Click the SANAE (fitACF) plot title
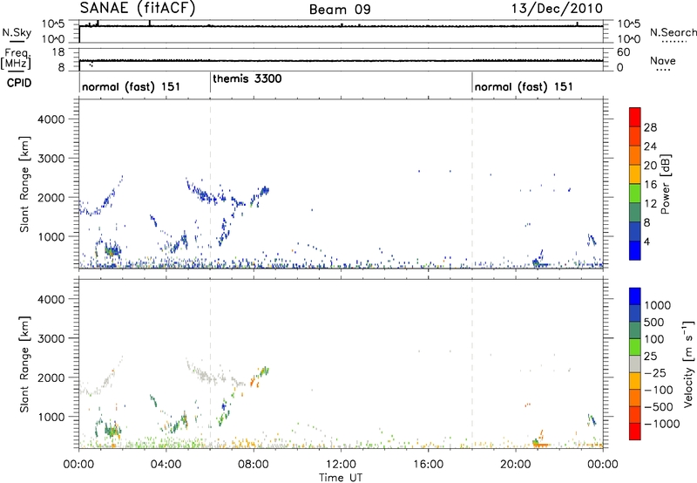Screen dimensions: 697x483 (138, 9)
